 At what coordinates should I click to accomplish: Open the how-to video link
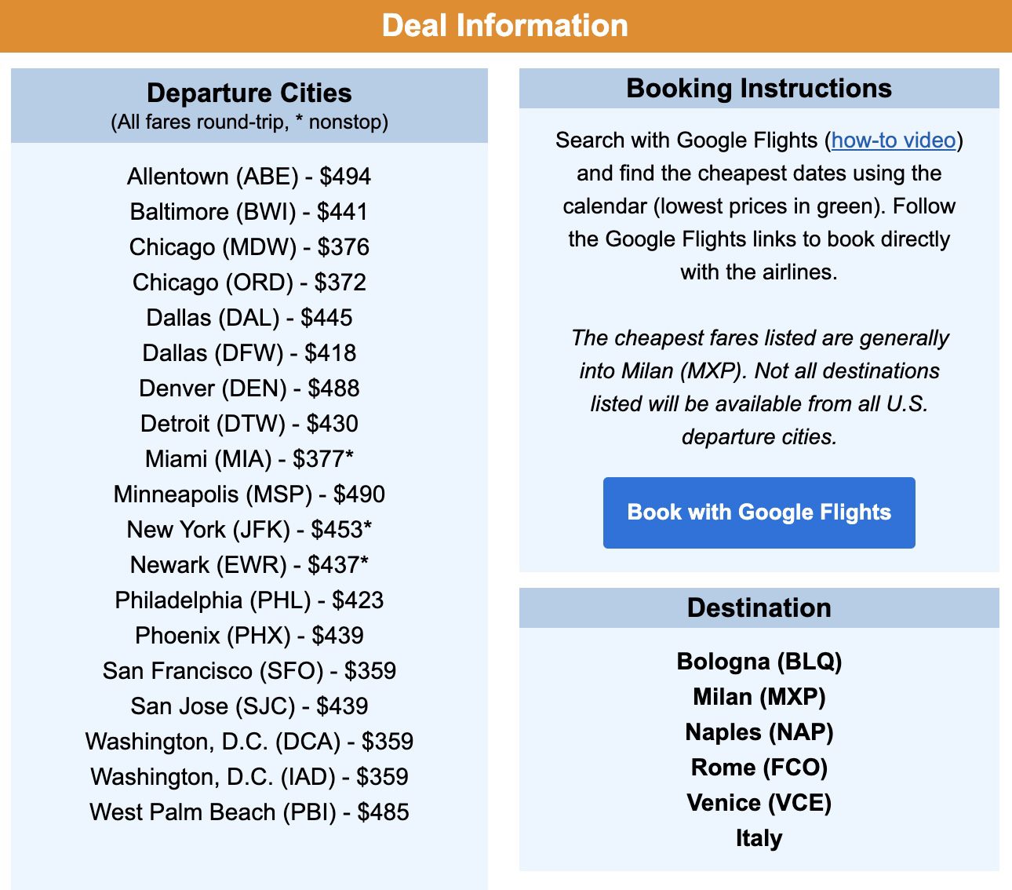894,141
